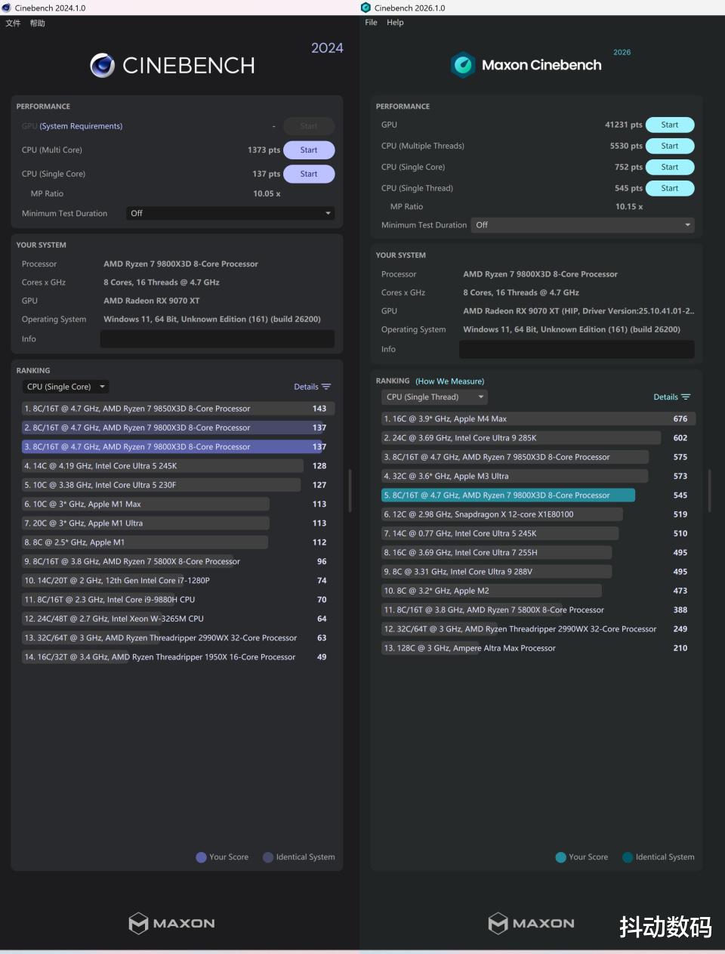Select the Apple M4 Max ranking entry
Screen dimensions: 725x954
521,419
